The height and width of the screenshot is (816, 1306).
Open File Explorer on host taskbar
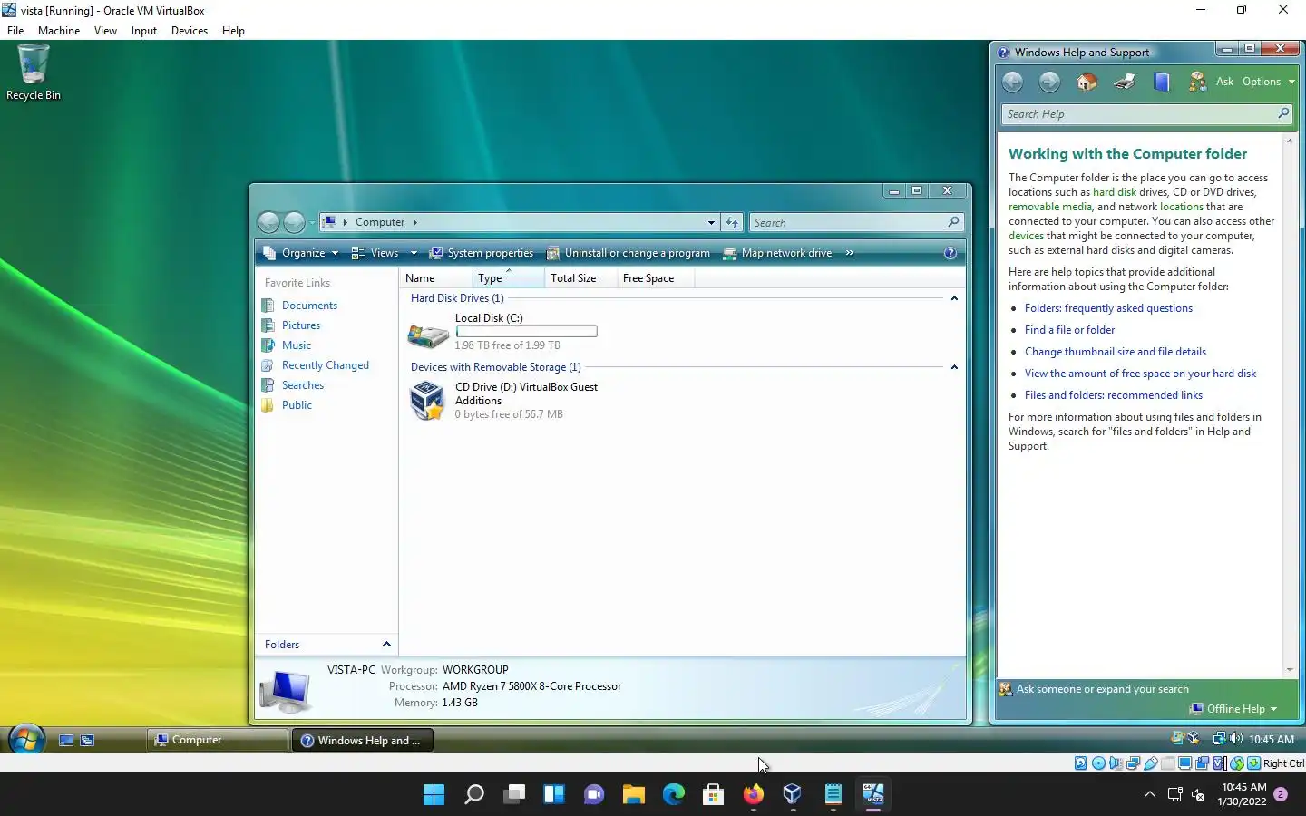tap(633, 795)
